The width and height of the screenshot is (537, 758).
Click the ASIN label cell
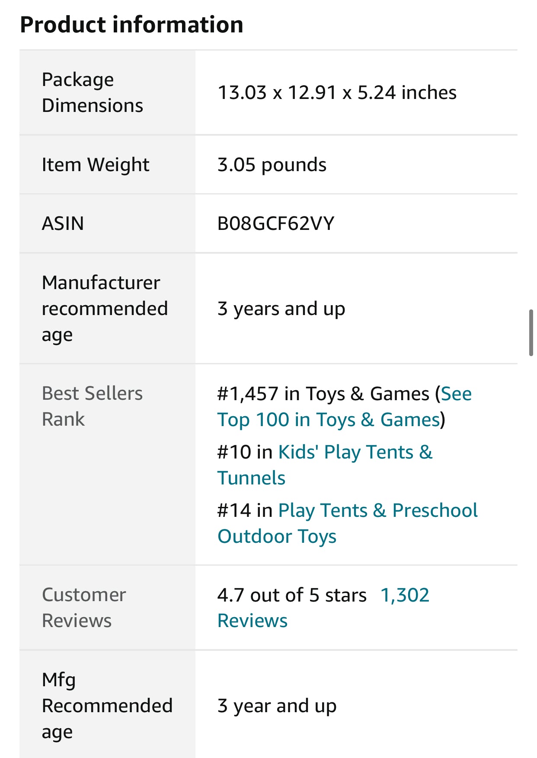(x=107, y=223)
